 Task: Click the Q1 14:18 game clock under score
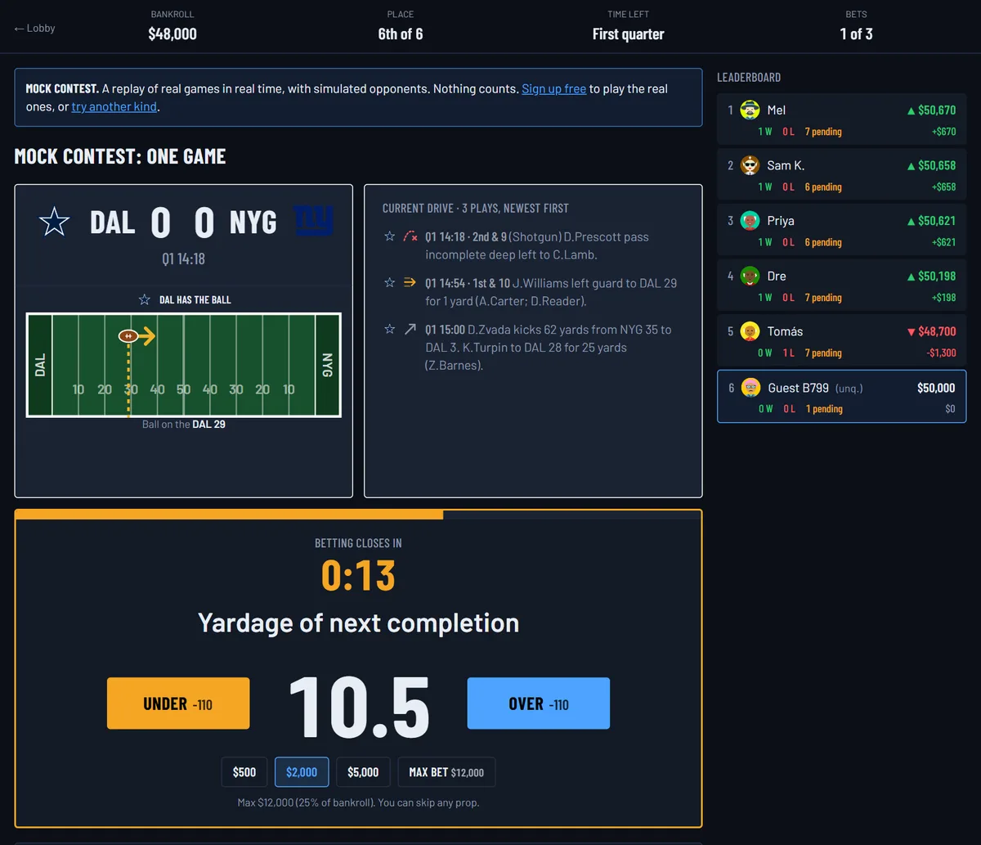pos(183,258)
